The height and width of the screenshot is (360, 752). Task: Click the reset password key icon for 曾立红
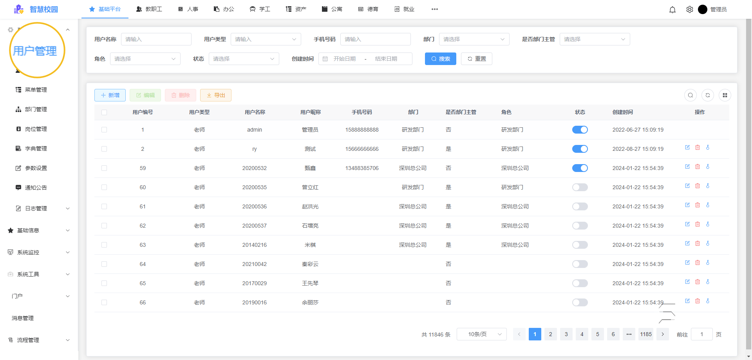pyautogui.click(x=708, y=186)
